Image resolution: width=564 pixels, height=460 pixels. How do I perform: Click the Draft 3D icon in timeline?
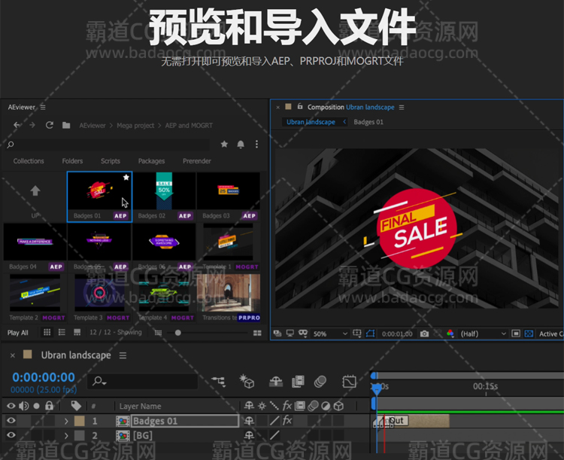[247, 381]
